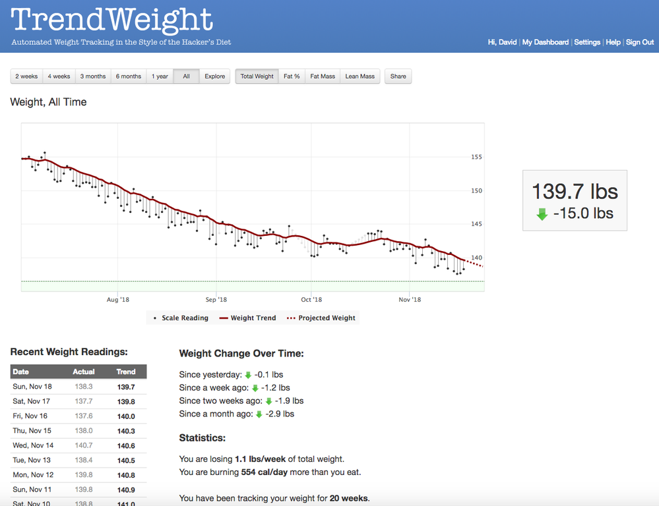
Task: Click the green goal weight band on chart
Action: 253,287
